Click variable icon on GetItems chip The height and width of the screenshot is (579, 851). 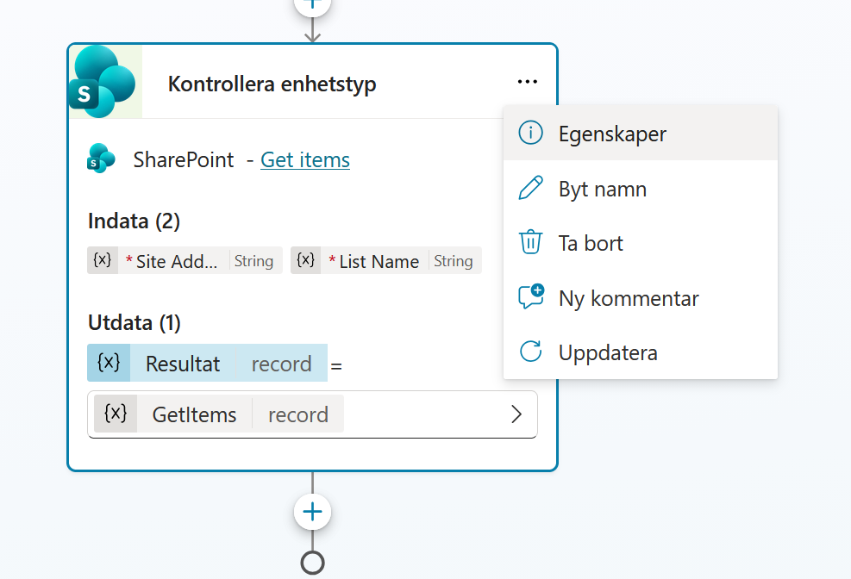coord(116,414)
